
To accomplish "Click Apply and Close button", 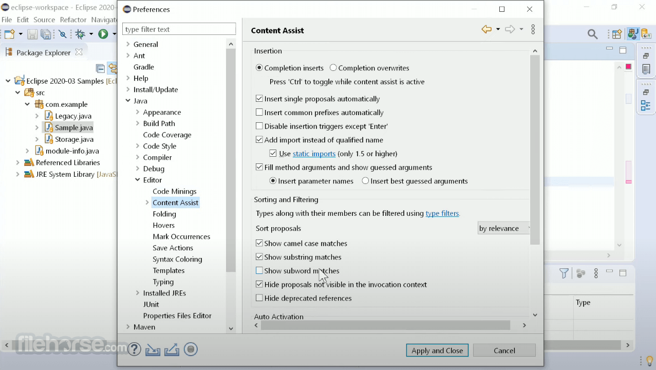I will coord(437,350).
